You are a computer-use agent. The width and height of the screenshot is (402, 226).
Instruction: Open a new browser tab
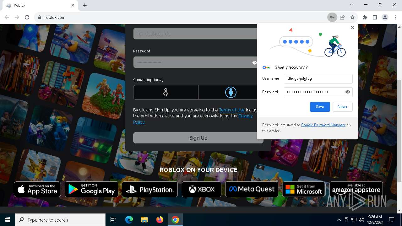click(x=85, y=5)
